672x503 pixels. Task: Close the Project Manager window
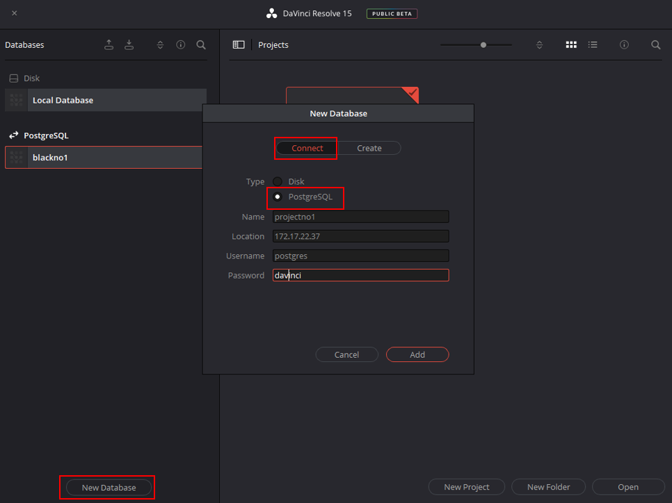[14, 13]
